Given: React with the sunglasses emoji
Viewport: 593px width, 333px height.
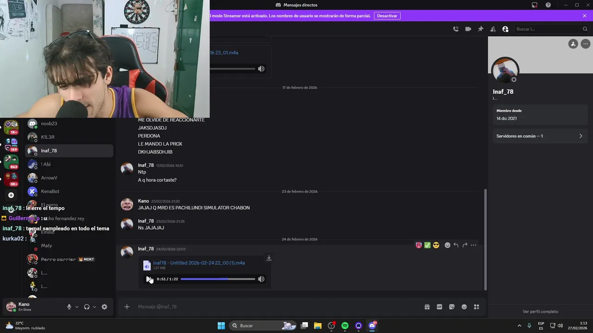Looking at the screenshot, I should pyautogui.click(x=436, y=245).
